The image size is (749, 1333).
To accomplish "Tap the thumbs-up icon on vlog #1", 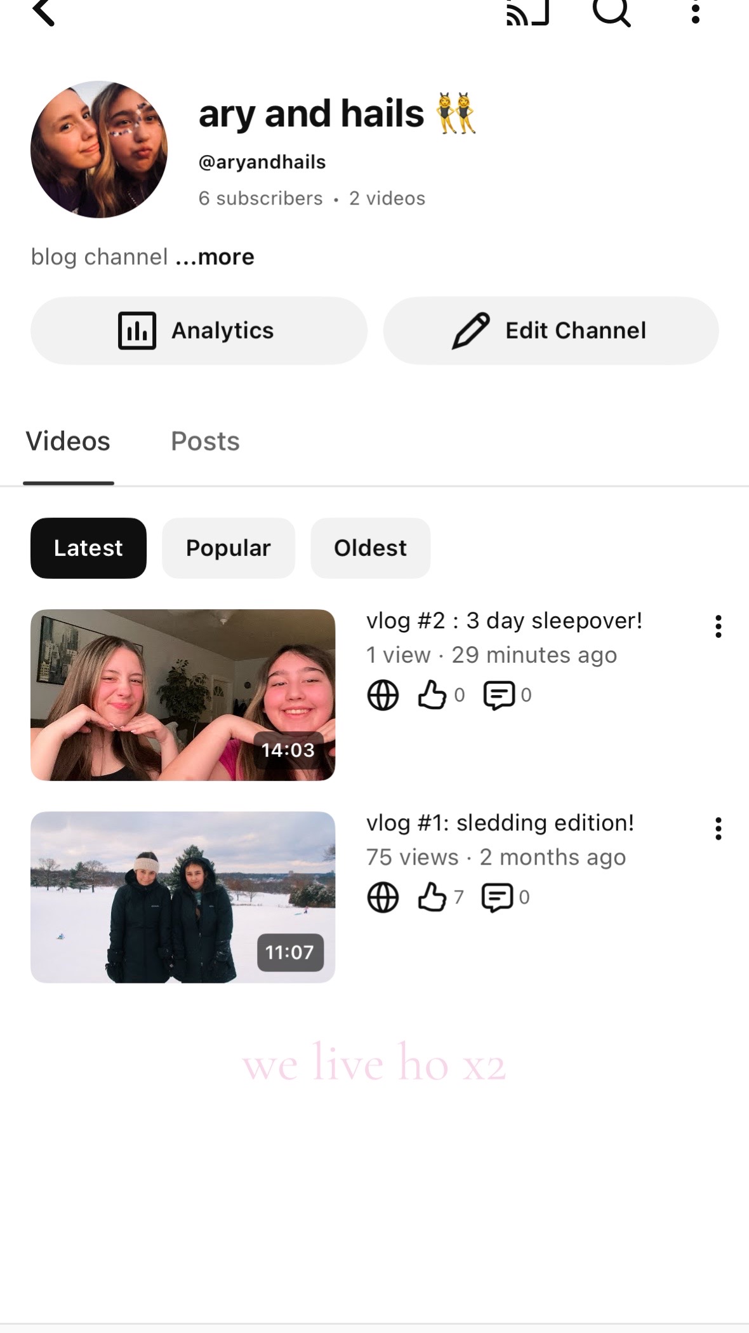I will pos(432,897).
